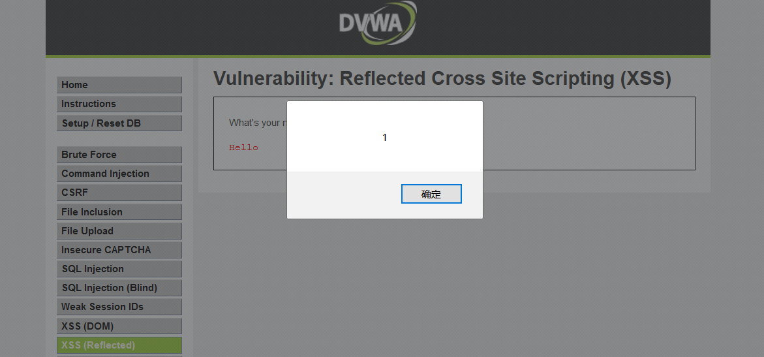Open the File Inclusion module
The image size is (764, 357).
[x=119, y=212]
